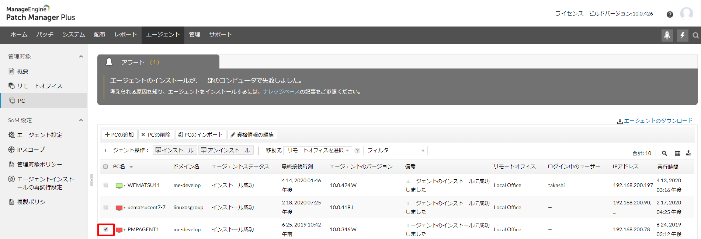This screenshot has height=239, width=701.
Task: Open the エージェント tab
Action: pos(163,35)
